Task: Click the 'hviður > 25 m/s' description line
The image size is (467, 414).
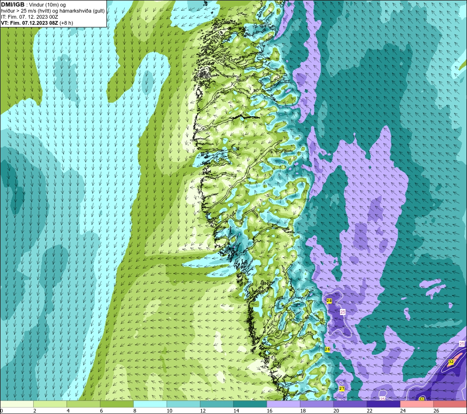Action: point(53,11)
